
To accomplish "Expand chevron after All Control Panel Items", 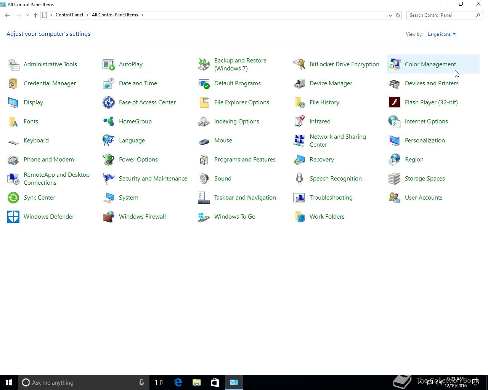I will coord(142,15).
